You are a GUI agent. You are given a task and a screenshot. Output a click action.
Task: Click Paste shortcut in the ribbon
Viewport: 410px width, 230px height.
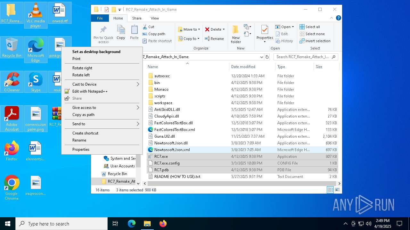(x=157, y=41)
